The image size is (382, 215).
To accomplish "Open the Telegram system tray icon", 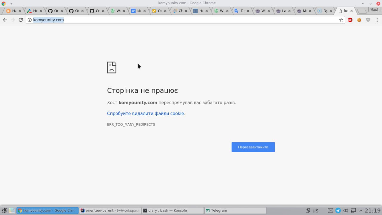I will (x=338, y=211).
